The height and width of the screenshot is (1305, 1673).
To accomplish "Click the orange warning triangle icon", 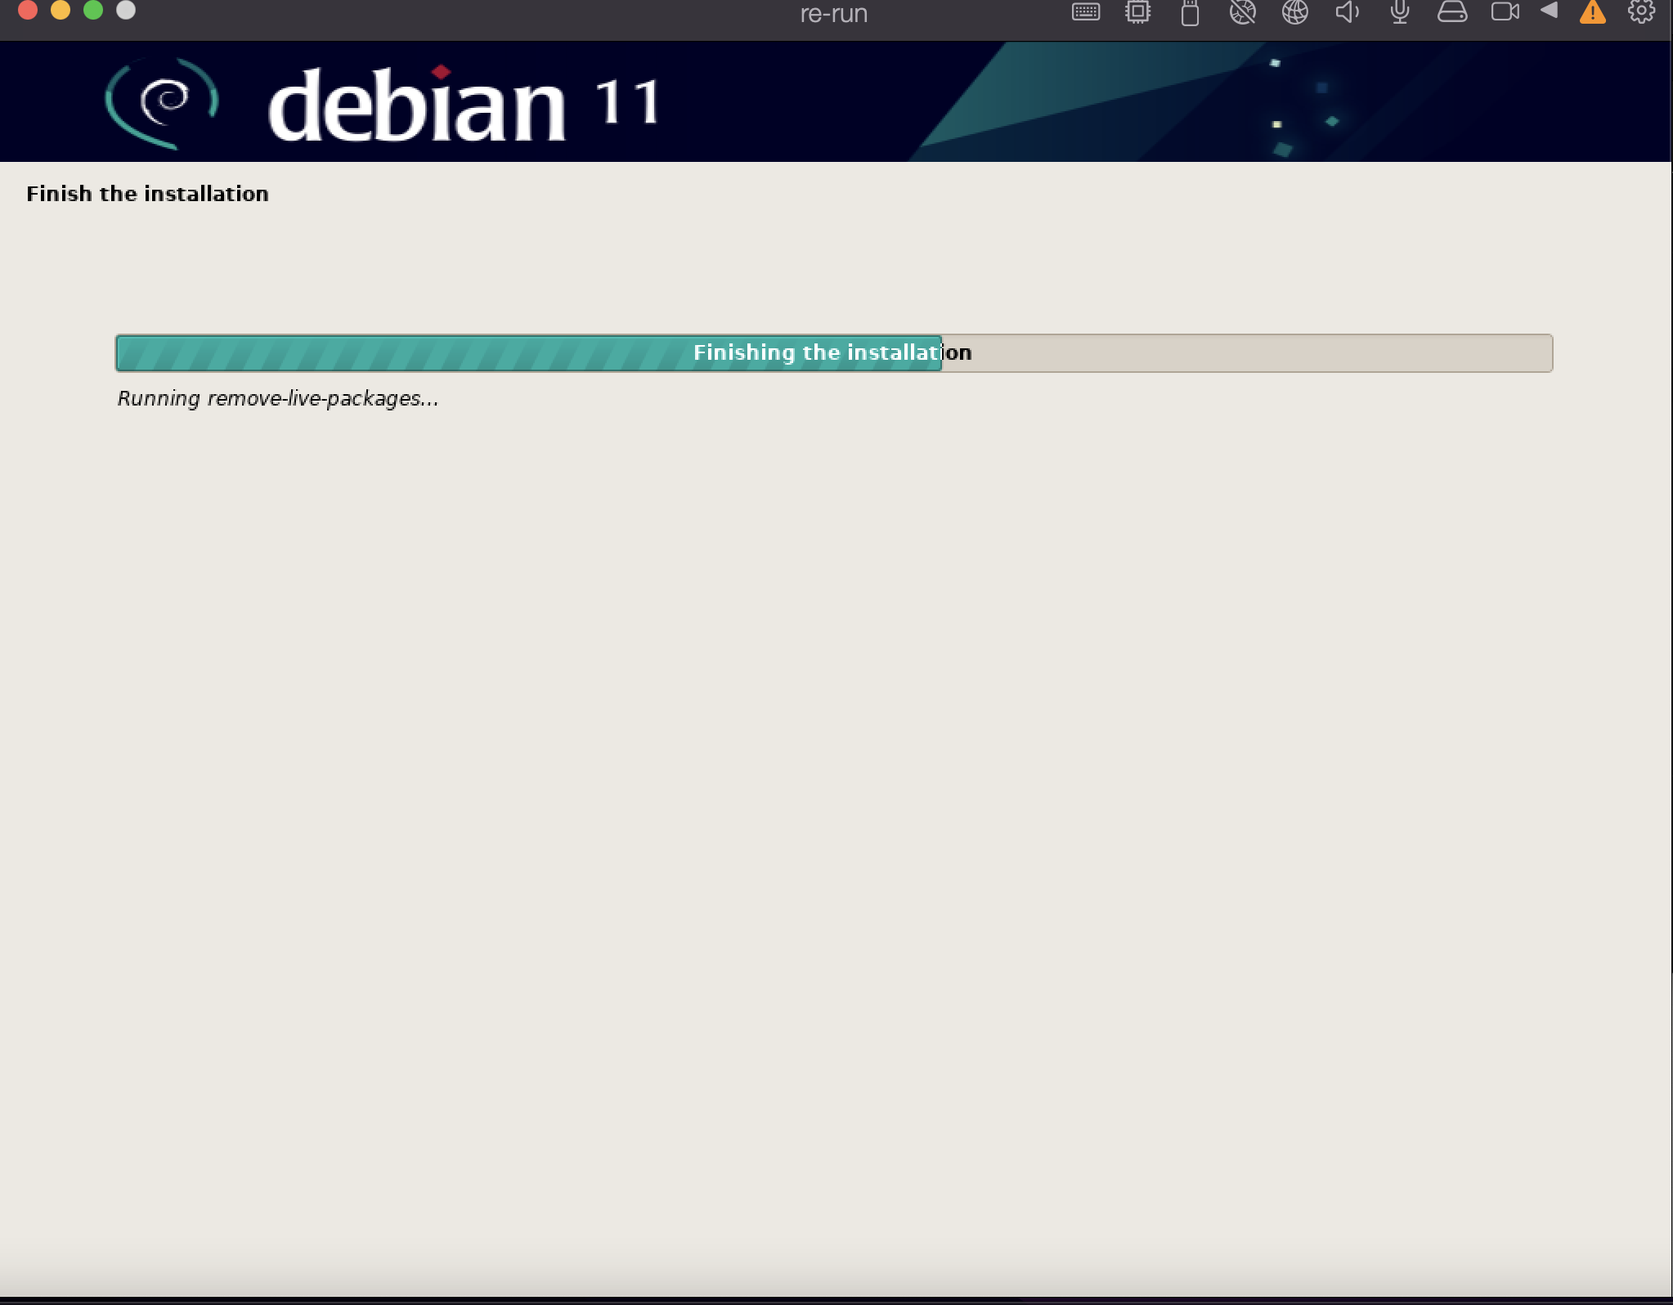I will click(1592, 11).
